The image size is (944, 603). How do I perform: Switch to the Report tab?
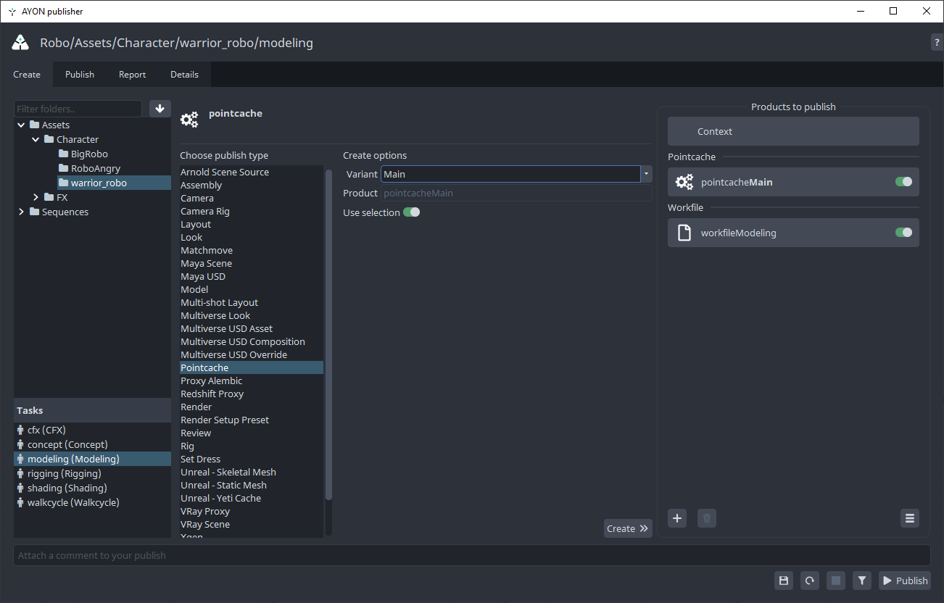(132, 75)
